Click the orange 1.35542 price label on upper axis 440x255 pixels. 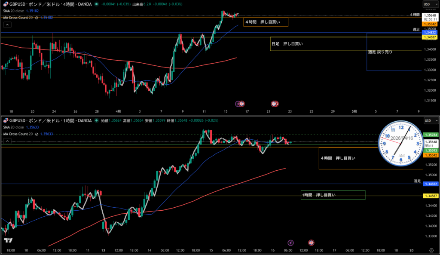point(430,25)
